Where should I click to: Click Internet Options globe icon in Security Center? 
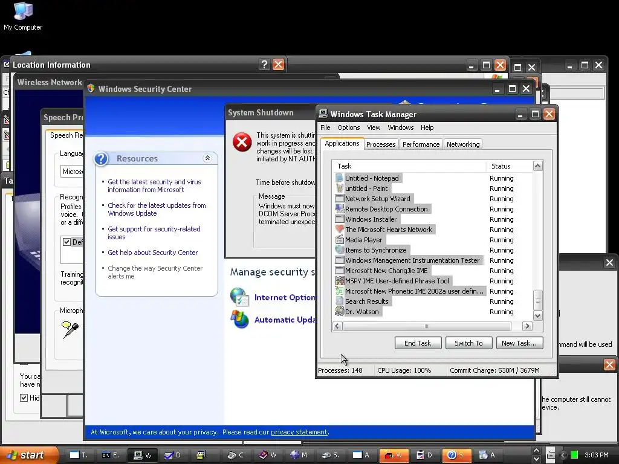coord(239,297)
